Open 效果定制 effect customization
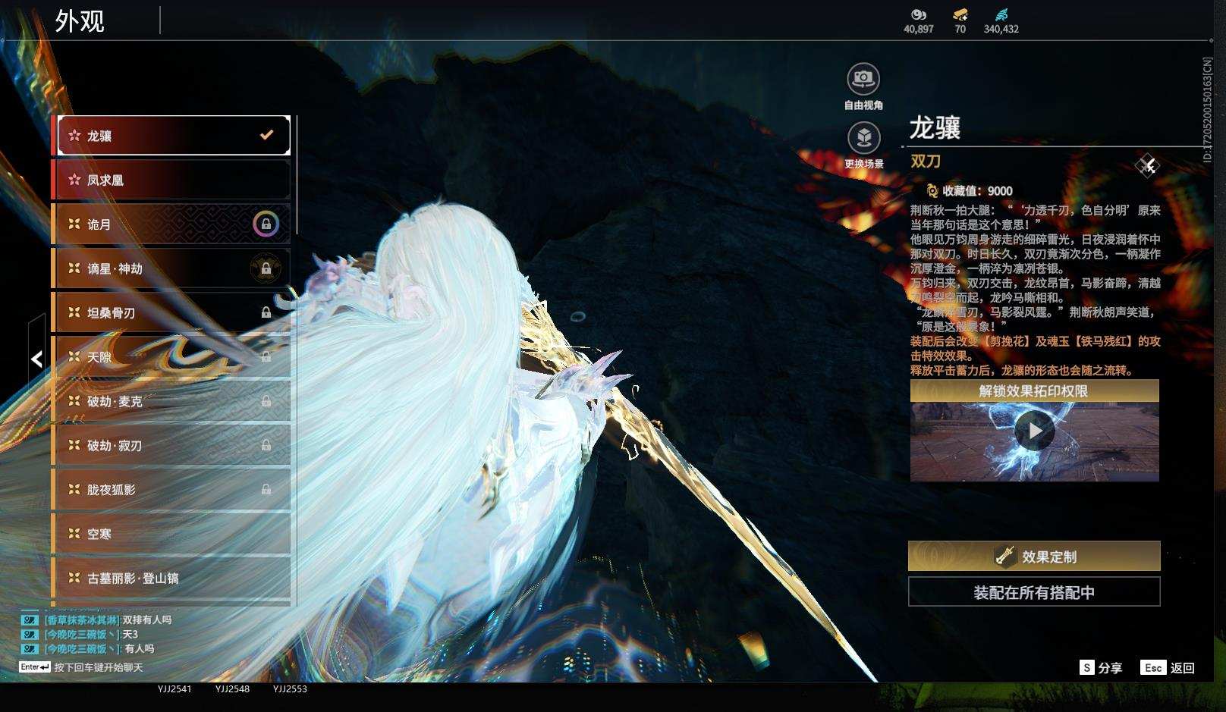 (1034, 557)
